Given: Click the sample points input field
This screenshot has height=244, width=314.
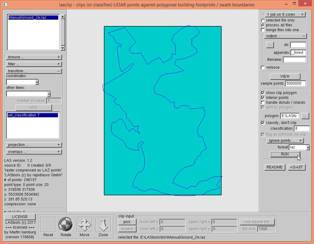Looking at the screenshot, I should [x=295, y=83].
